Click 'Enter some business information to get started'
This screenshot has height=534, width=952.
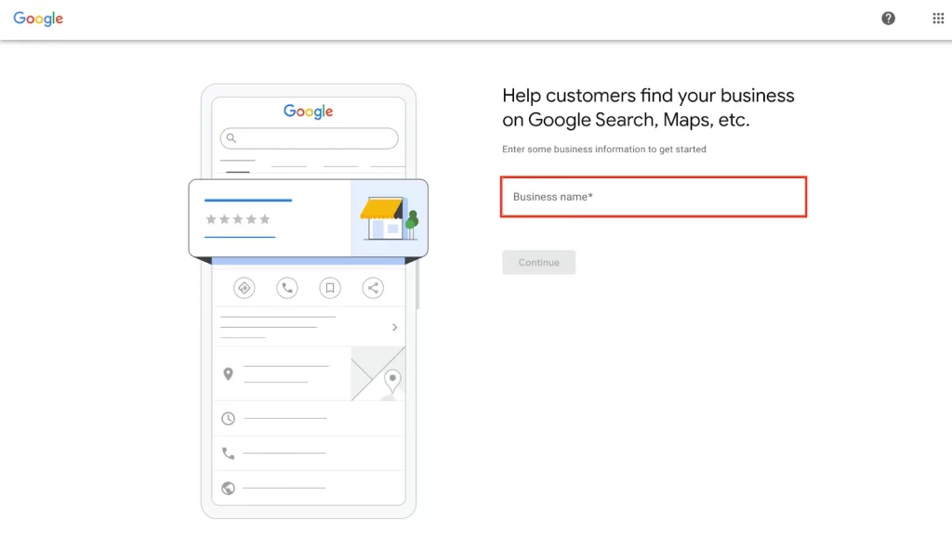click(604, 150)
